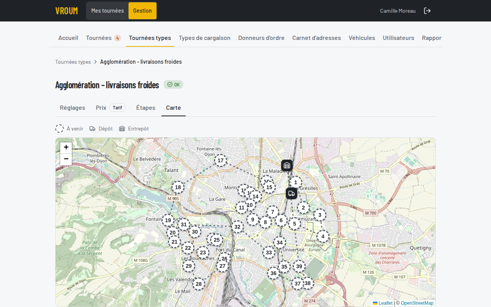Viewport: 491px width, 307px height.
Task: Open the Véhicules tab
Action: 362,38
